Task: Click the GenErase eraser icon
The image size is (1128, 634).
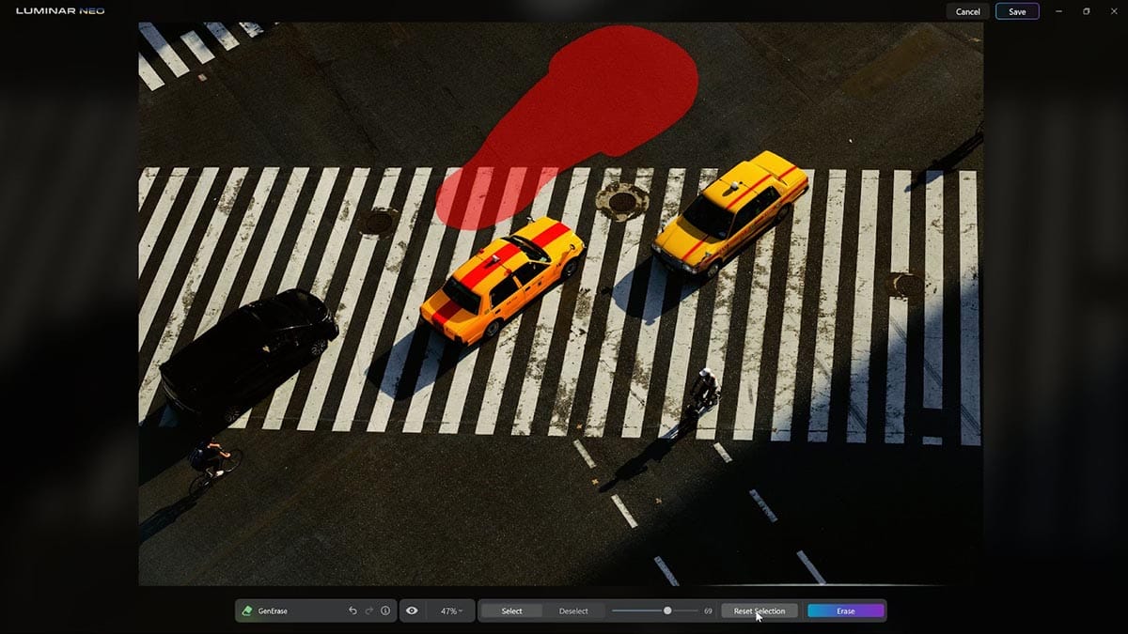Action: tap(247, 611)
